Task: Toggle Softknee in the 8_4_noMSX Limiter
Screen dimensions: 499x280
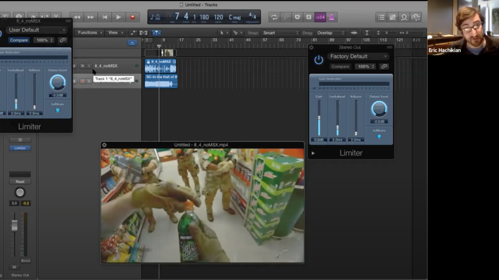Action: (57, 111)
